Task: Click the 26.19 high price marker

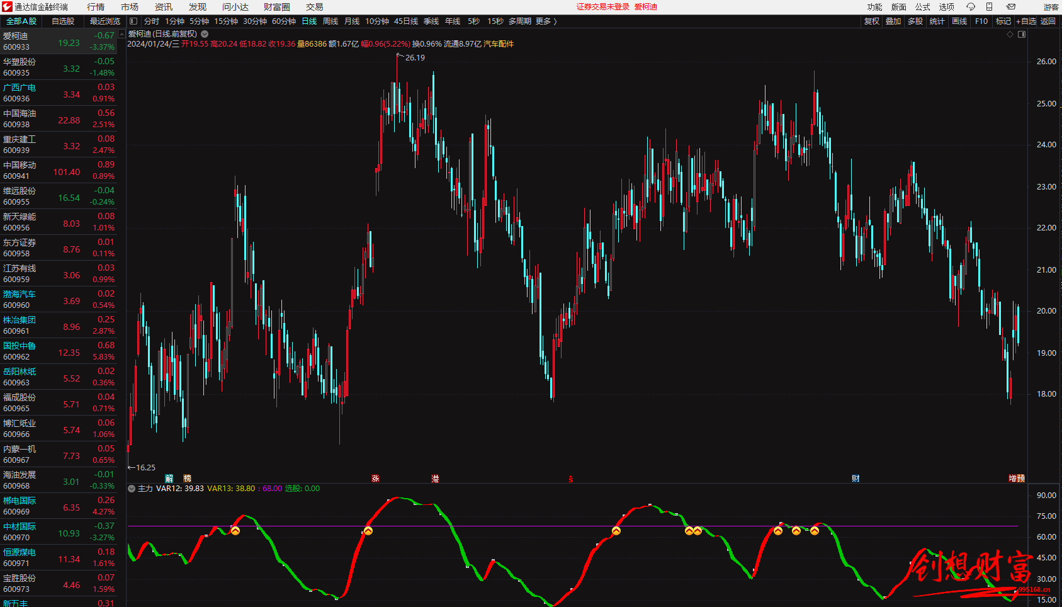Action: tap(415, 58)
